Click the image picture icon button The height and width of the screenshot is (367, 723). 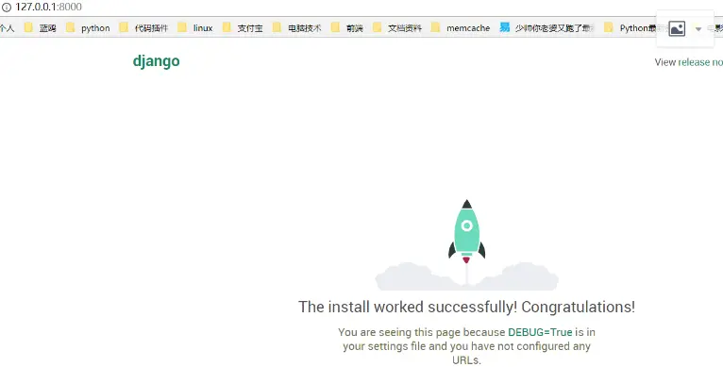(677, 28)
